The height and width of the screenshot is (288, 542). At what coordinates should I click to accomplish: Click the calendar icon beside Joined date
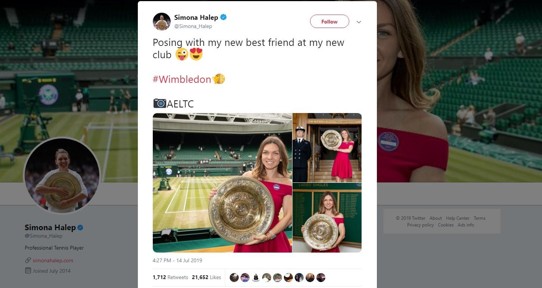(x=28, y=271)
